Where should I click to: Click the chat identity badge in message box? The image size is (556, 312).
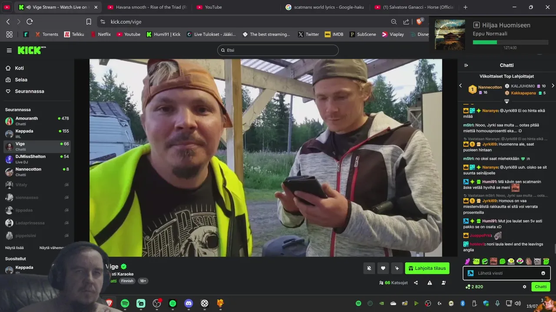point(470,273)
